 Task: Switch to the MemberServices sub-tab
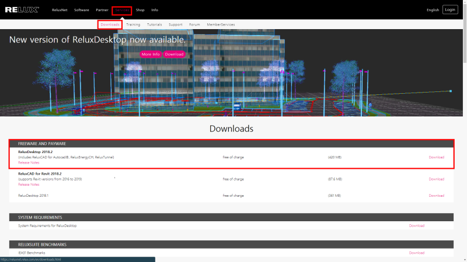tap(221, 24)
